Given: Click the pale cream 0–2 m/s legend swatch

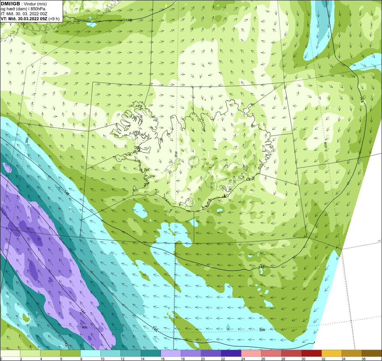Looking at the screenshot, I should (10, 353).
